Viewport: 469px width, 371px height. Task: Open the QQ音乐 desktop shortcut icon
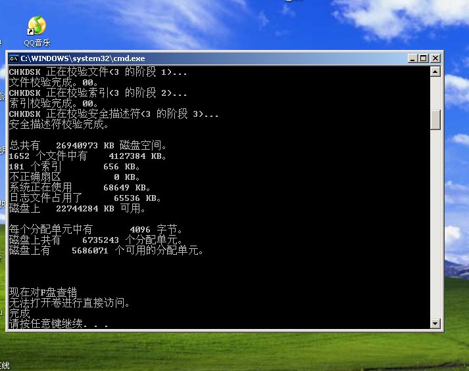[x=37, y=25]
